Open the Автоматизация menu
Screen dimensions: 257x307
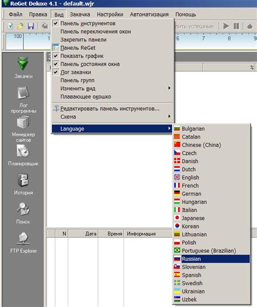[x=149, y=15]
